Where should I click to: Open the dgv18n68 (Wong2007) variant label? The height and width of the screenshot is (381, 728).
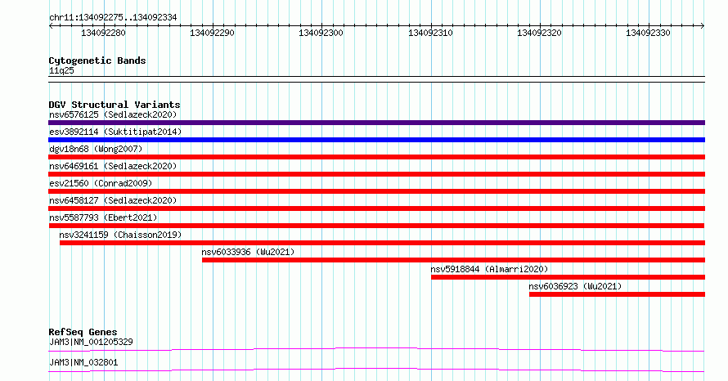pyautogui.click(x=96, y=149)
